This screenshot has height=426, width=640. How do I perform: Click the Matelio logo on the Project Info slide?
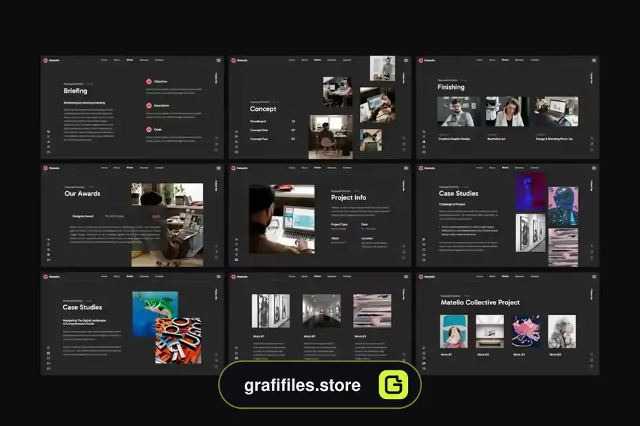pyautogui.click(x=239, y=168)
